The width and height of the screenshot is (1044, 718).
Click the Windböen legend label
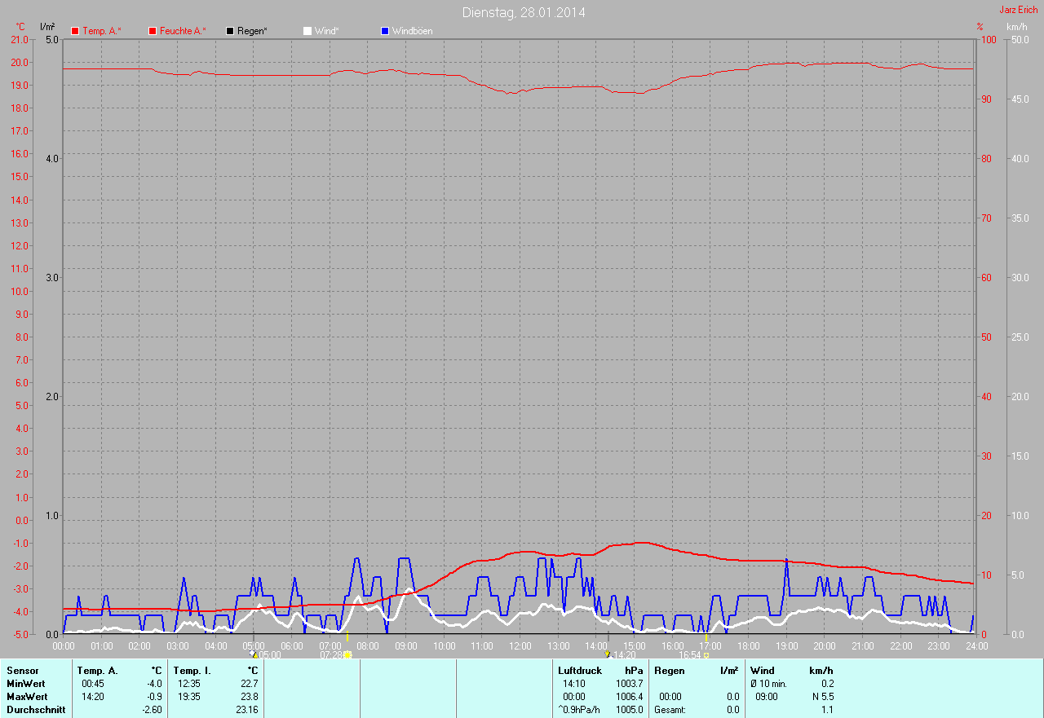pyautogui.click(x=413, y=31)
